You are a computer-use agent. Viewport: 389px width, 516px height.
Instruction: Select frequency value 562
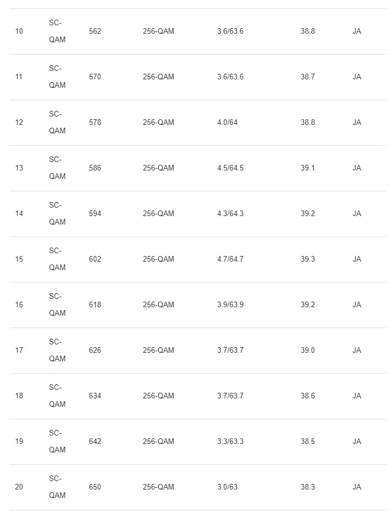click(95, 32)
